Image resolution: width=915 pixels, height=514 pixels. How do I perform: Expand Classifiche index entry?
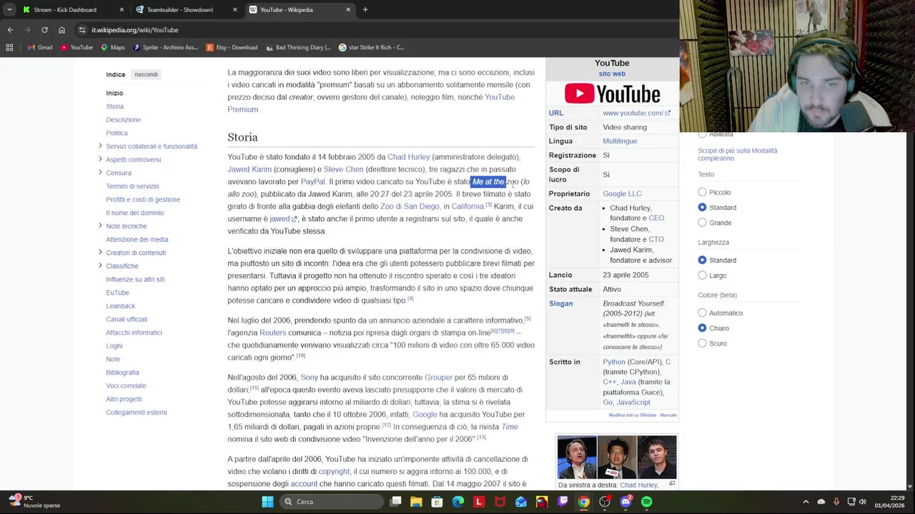click(x=100, y=266)
